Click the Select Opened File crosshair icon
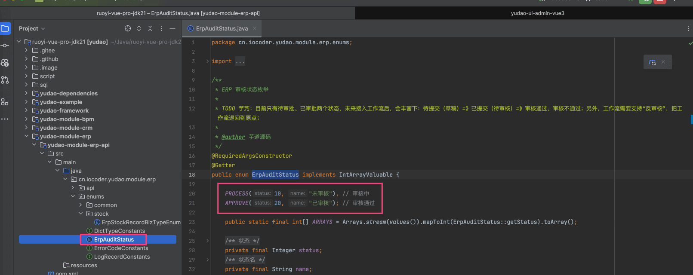The height and width of the screenshot is (275, 693). click(128, 28)
